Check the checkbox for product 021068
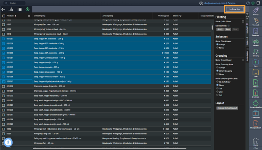262x150 pixels. 4,86
